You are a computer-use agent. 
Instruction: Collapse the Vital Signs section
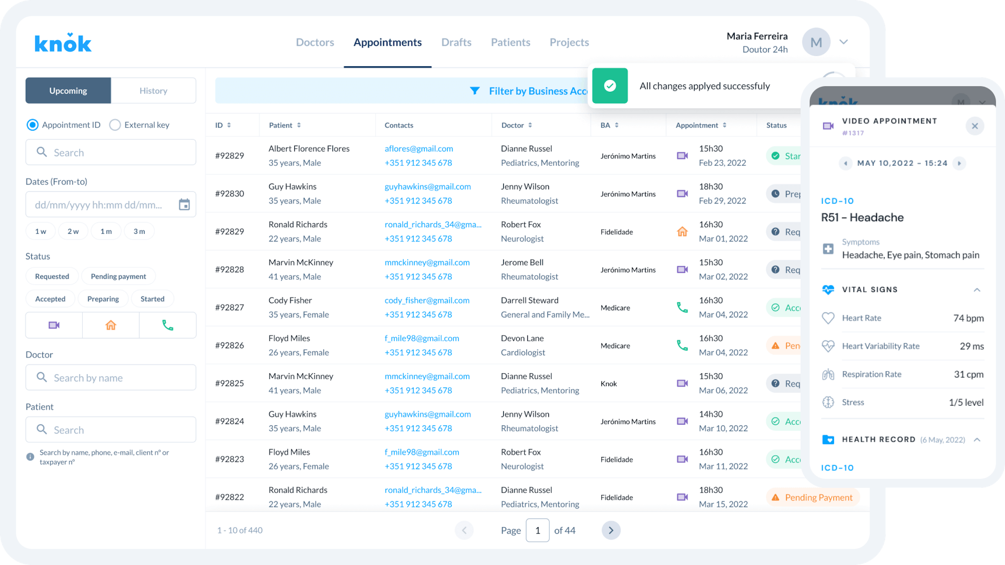coord(977,290)
